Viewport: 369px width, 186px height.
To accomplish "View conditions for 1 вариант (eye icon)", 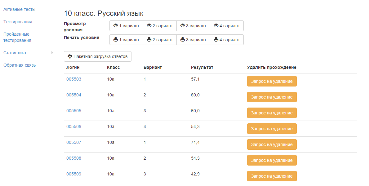I will point(126,26).
